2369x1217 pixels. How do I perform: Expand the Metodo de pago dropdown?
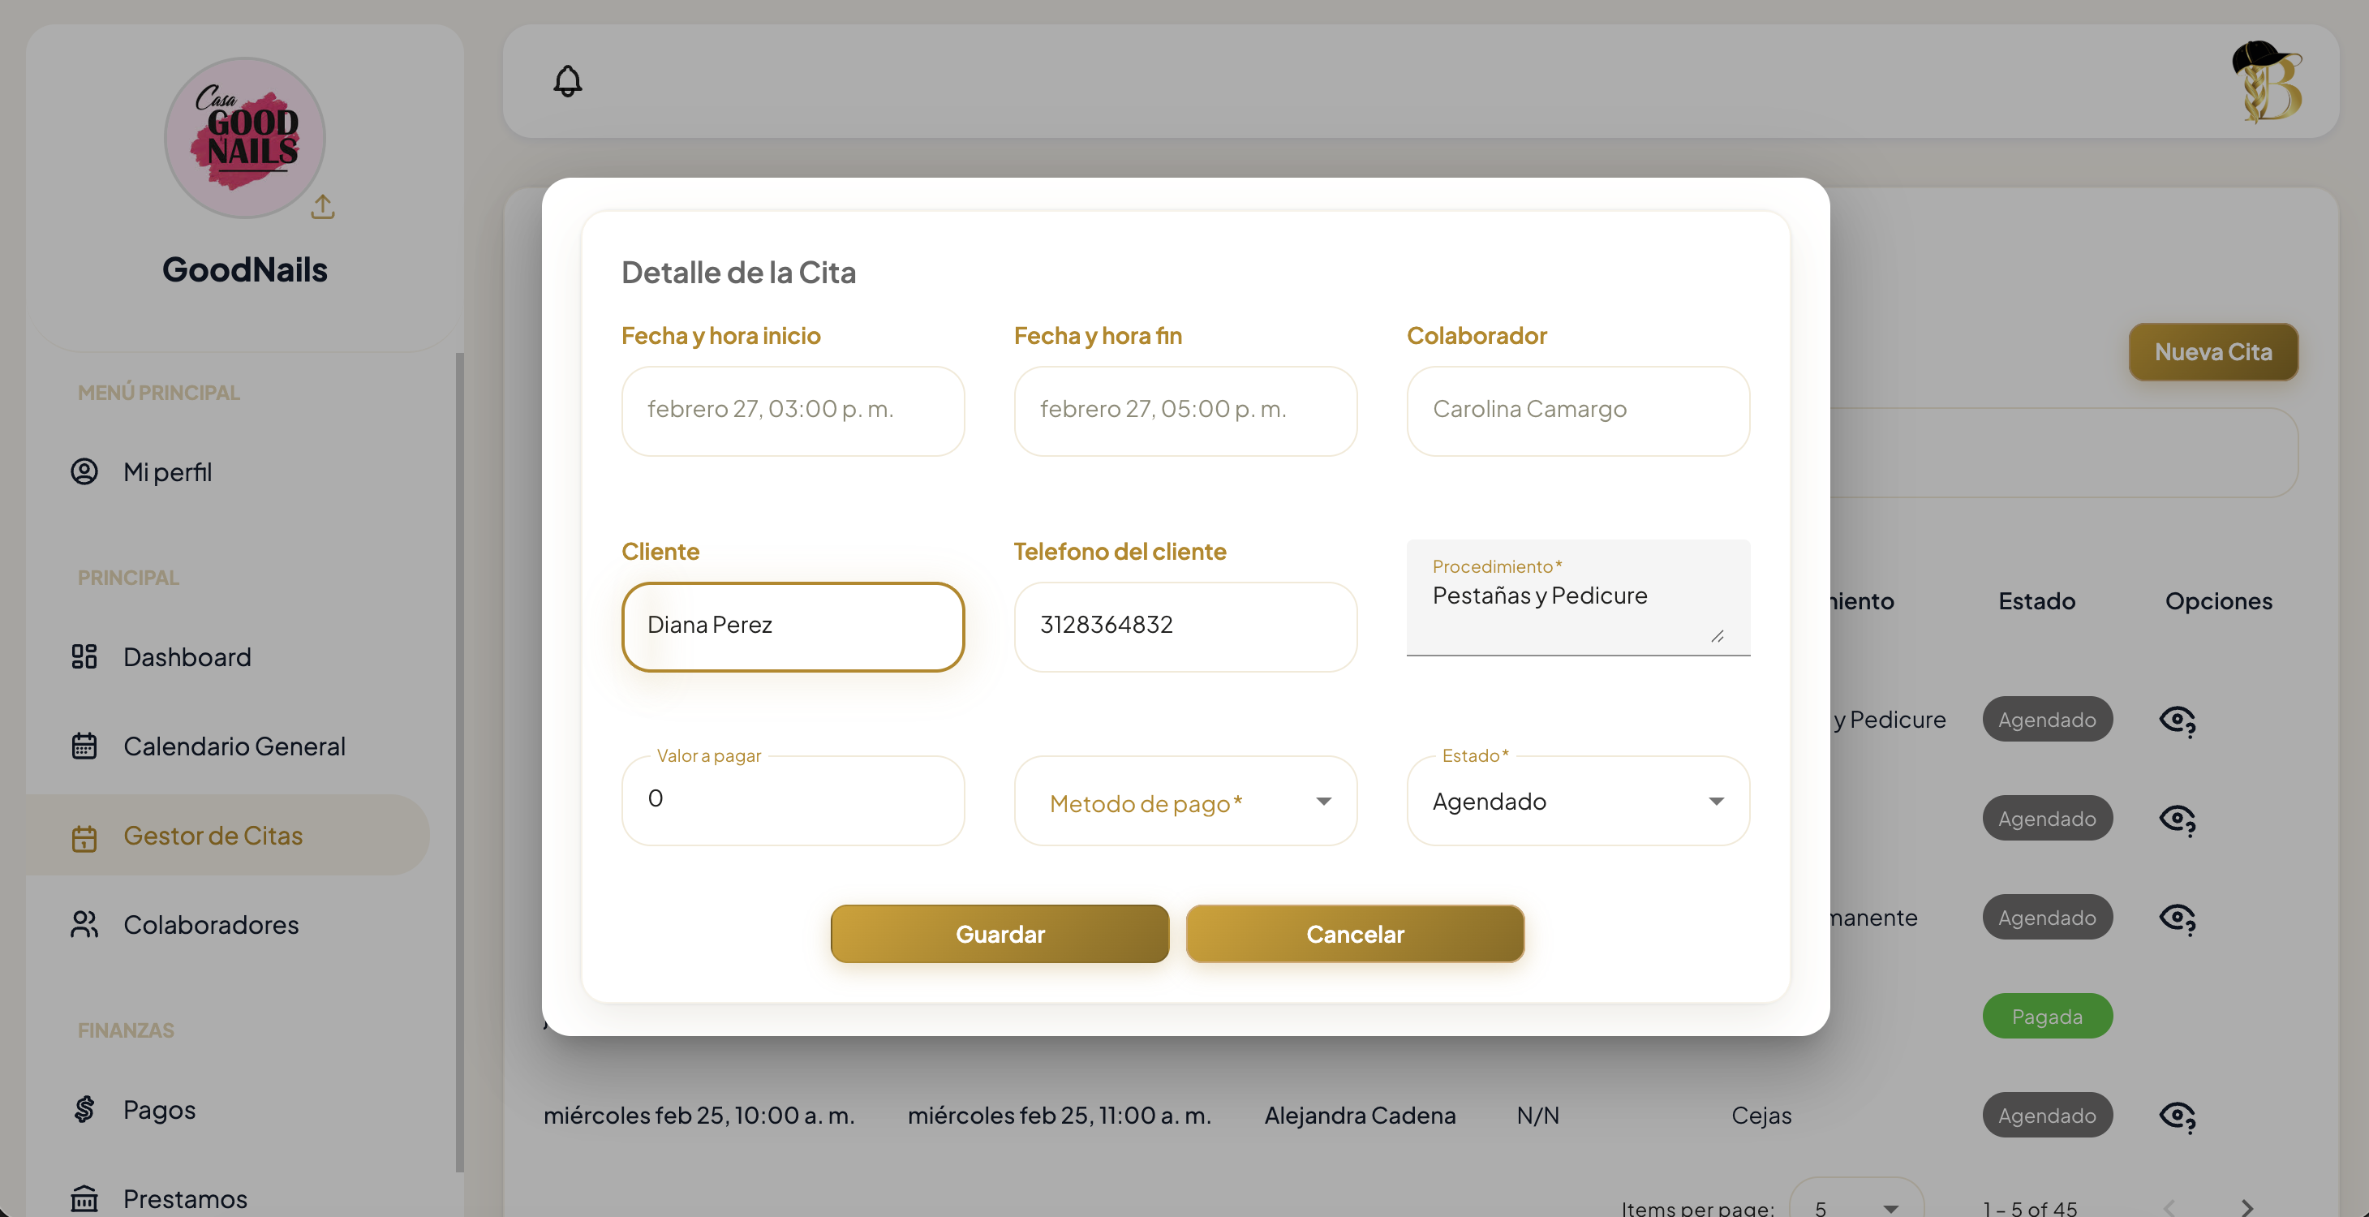tap(1184, 802)
